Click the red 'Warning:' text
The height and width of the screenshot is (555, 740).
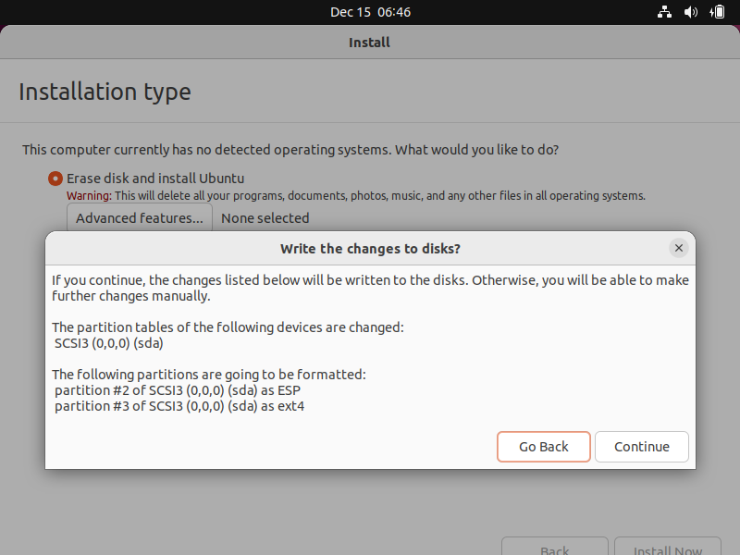pyautogui.click(x=89, y=195)
